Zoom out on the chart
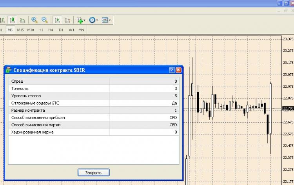The image size is (294, 185). tap(45, 20)
